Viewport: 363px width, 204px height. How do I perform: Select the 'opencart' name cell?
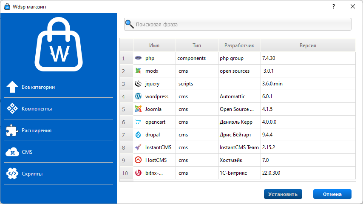(x=154, y=122)
